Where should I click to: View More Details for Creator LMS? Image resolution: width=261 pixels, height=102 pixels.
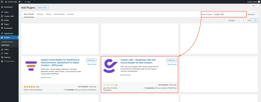click(x=172, y=64)
